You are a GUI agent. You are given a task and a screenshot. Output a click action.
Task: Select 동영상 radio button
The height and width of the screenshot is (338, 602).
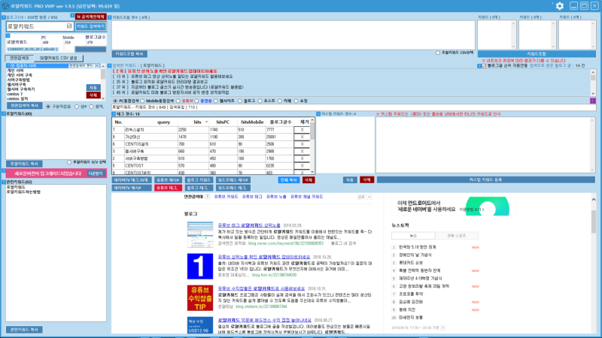coord(197,101)
